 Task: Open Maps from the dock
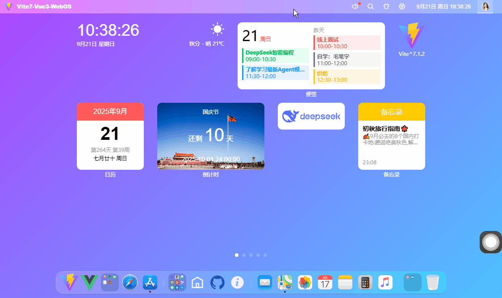(x=285, y=282)
